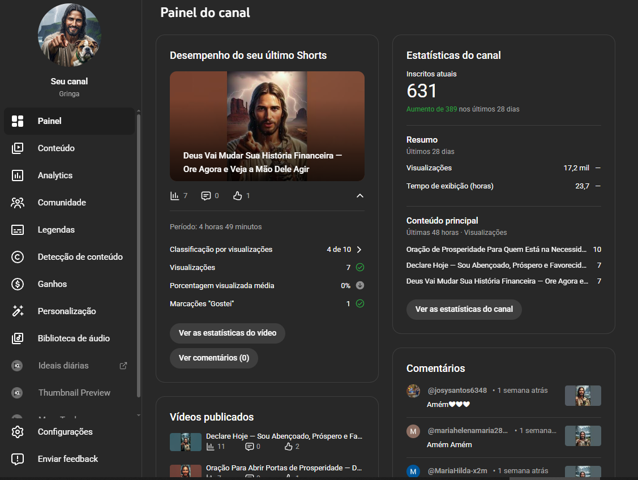This screenshot has width=638, height=480.
Task: Click @josysantos6348 commenter avatar
Action: [413, 391]
